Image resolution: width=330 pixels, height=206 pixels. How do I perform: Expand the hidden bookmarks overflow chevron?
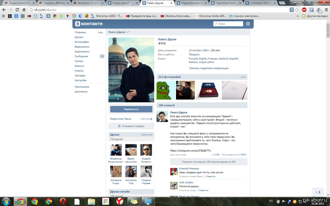298,16
